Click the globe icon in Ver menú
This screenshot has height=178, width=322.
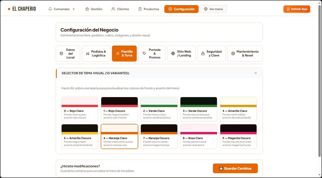click(x=206, y=9)
